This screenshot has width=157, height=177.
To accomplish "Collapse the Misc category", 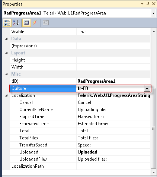I will tap(6, 74).
